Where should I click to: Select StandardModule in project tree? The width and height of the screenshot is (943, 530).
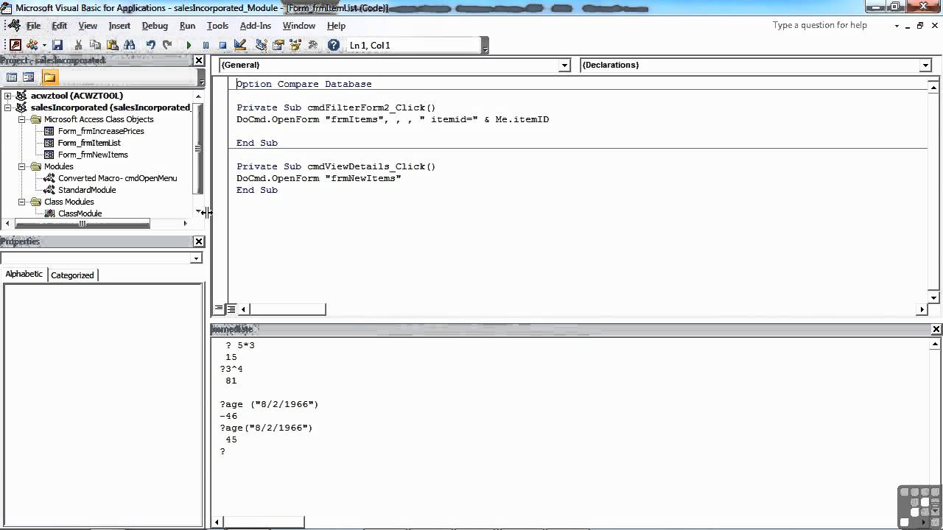coord(87,190)
